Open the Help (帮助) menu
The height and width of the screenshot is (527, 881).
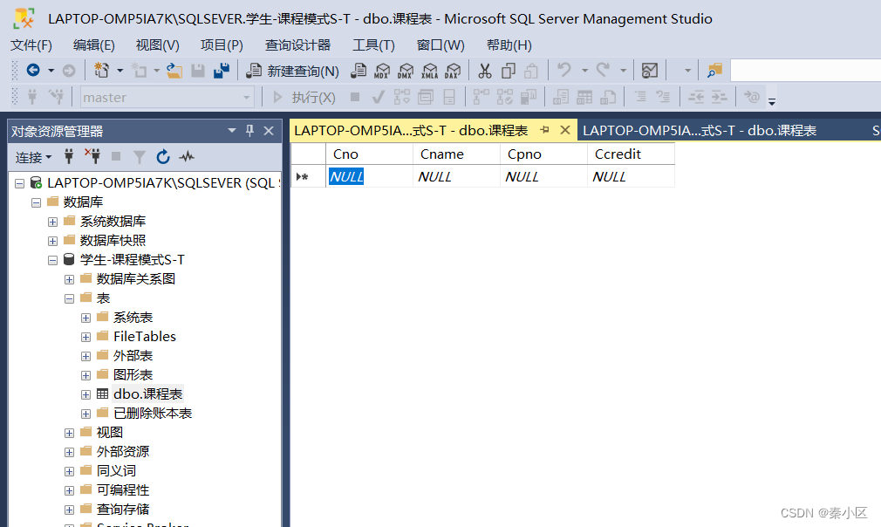click(509, 45)
